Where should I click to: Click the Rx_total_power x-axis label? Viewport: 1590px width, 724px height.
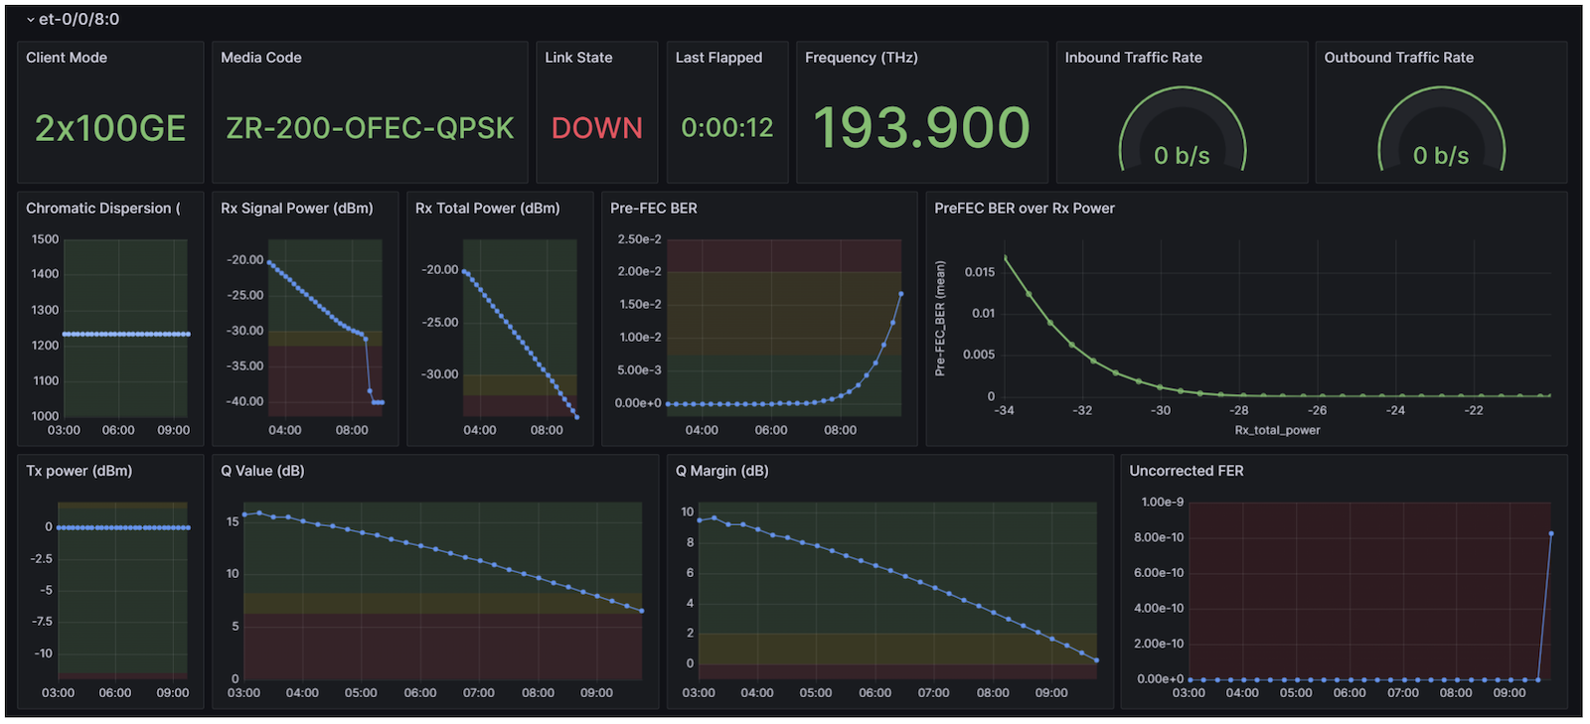pos(1278,430)
